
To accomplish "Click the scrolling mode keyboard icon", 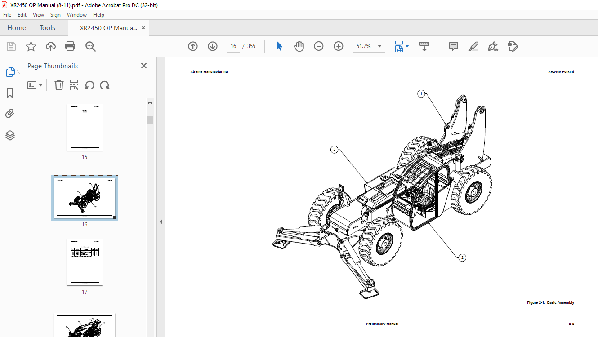I will tap(424, 46).
